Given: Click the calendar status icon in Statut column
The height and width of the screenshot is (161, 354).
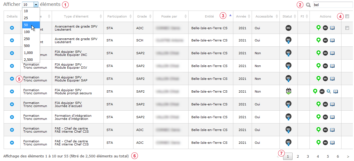Looking at the screenshot, I should (x=288, y=91).
